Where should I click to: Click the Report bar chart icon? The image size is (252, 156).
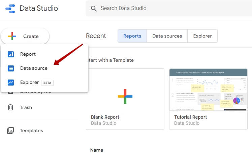click(x=11, y=54)
